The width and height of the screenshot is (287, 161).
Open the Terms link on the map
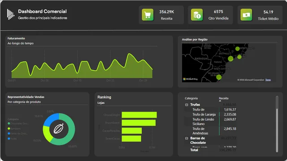[x=268, y=80]
